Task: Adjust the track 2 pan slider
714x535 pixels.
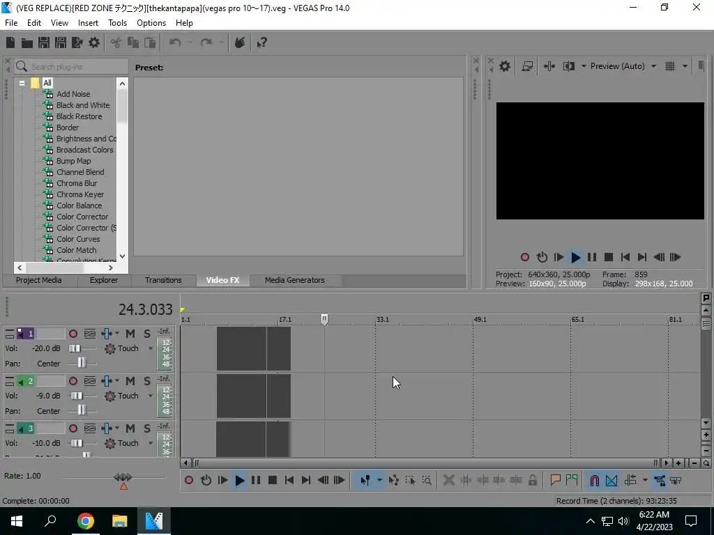Action: 82,410
